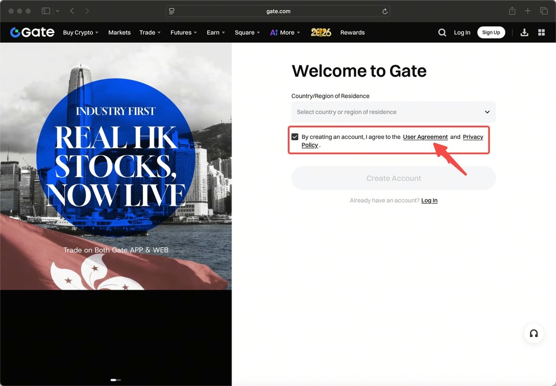Expand the AI More menu
Screen dimensions: 556x386
pos(285,32)
